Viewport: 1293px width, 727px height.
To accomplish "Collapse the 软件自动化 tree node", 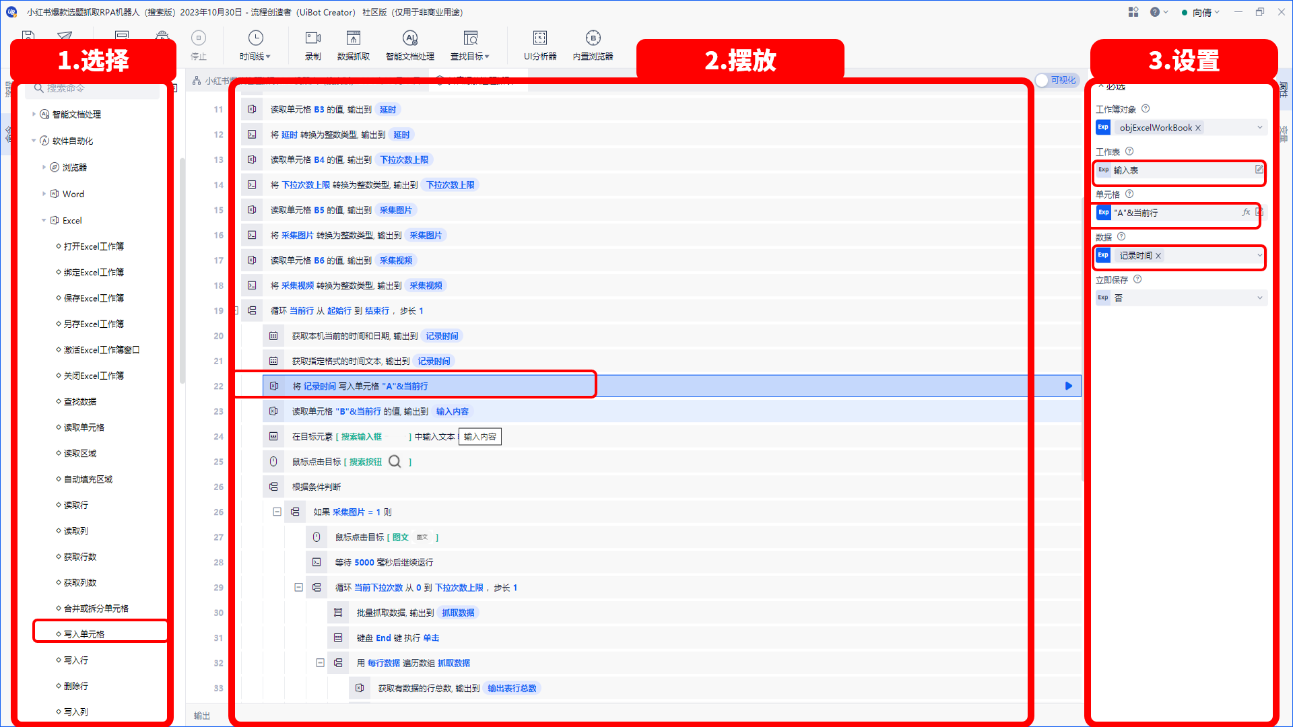I will (34, 141).
